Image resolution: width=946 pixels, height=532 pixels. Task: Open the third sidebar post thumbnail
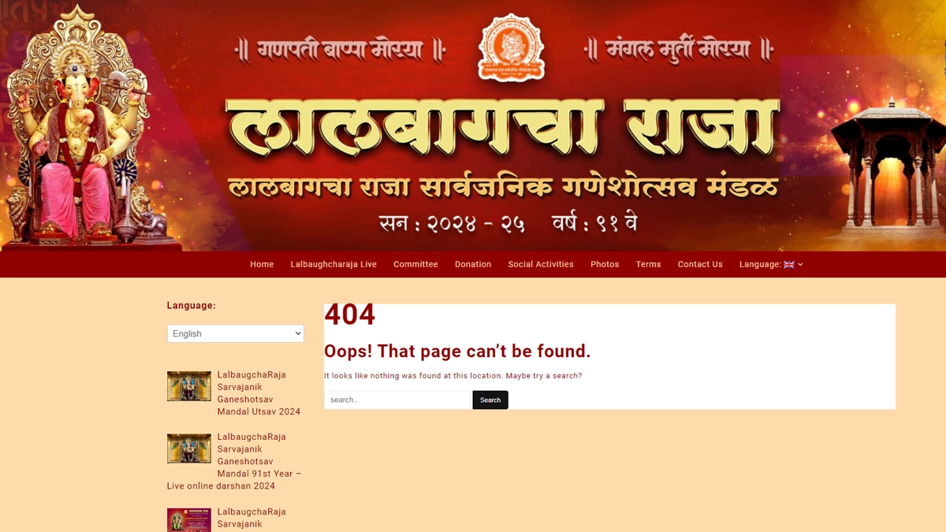(189, 520)
